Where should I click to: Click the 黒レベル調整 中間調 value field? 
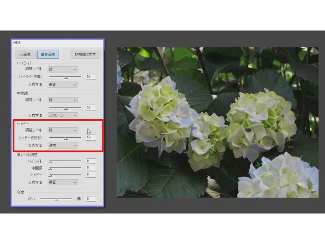(x=91, y=168)
